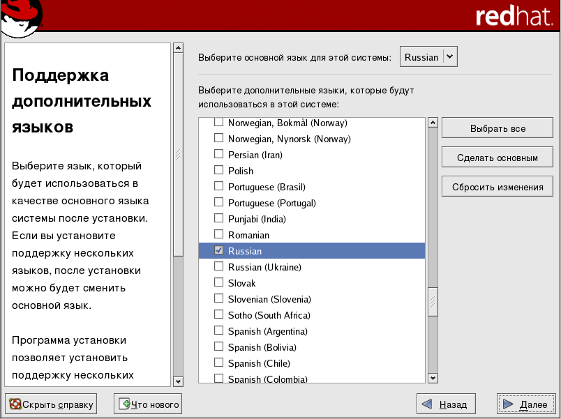Select the Romanian entry in language list
Viewport: 561px width, 419px height.
tap(248, 235)
